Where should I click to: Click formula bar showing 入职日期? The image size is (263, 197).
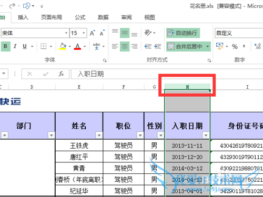[x=167, y=74]
